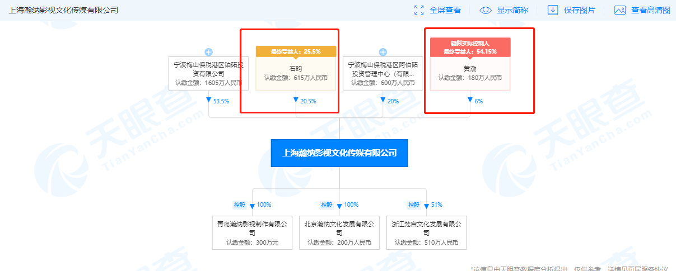Click 认缴金额：1605万人民币 text
The height and width of the screenshot is (271, 676).
point(208,82)
